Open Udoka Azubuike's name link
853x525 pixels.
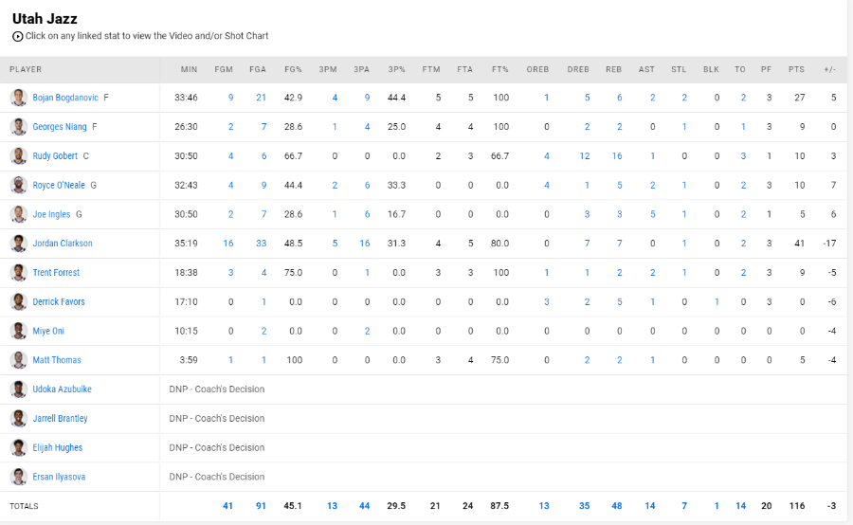[62, 389]
